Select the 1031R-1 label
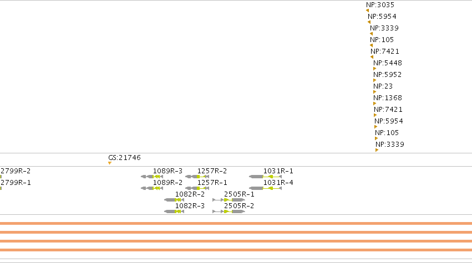This screenshot has width=472, height=263. [x=278, y=171]
